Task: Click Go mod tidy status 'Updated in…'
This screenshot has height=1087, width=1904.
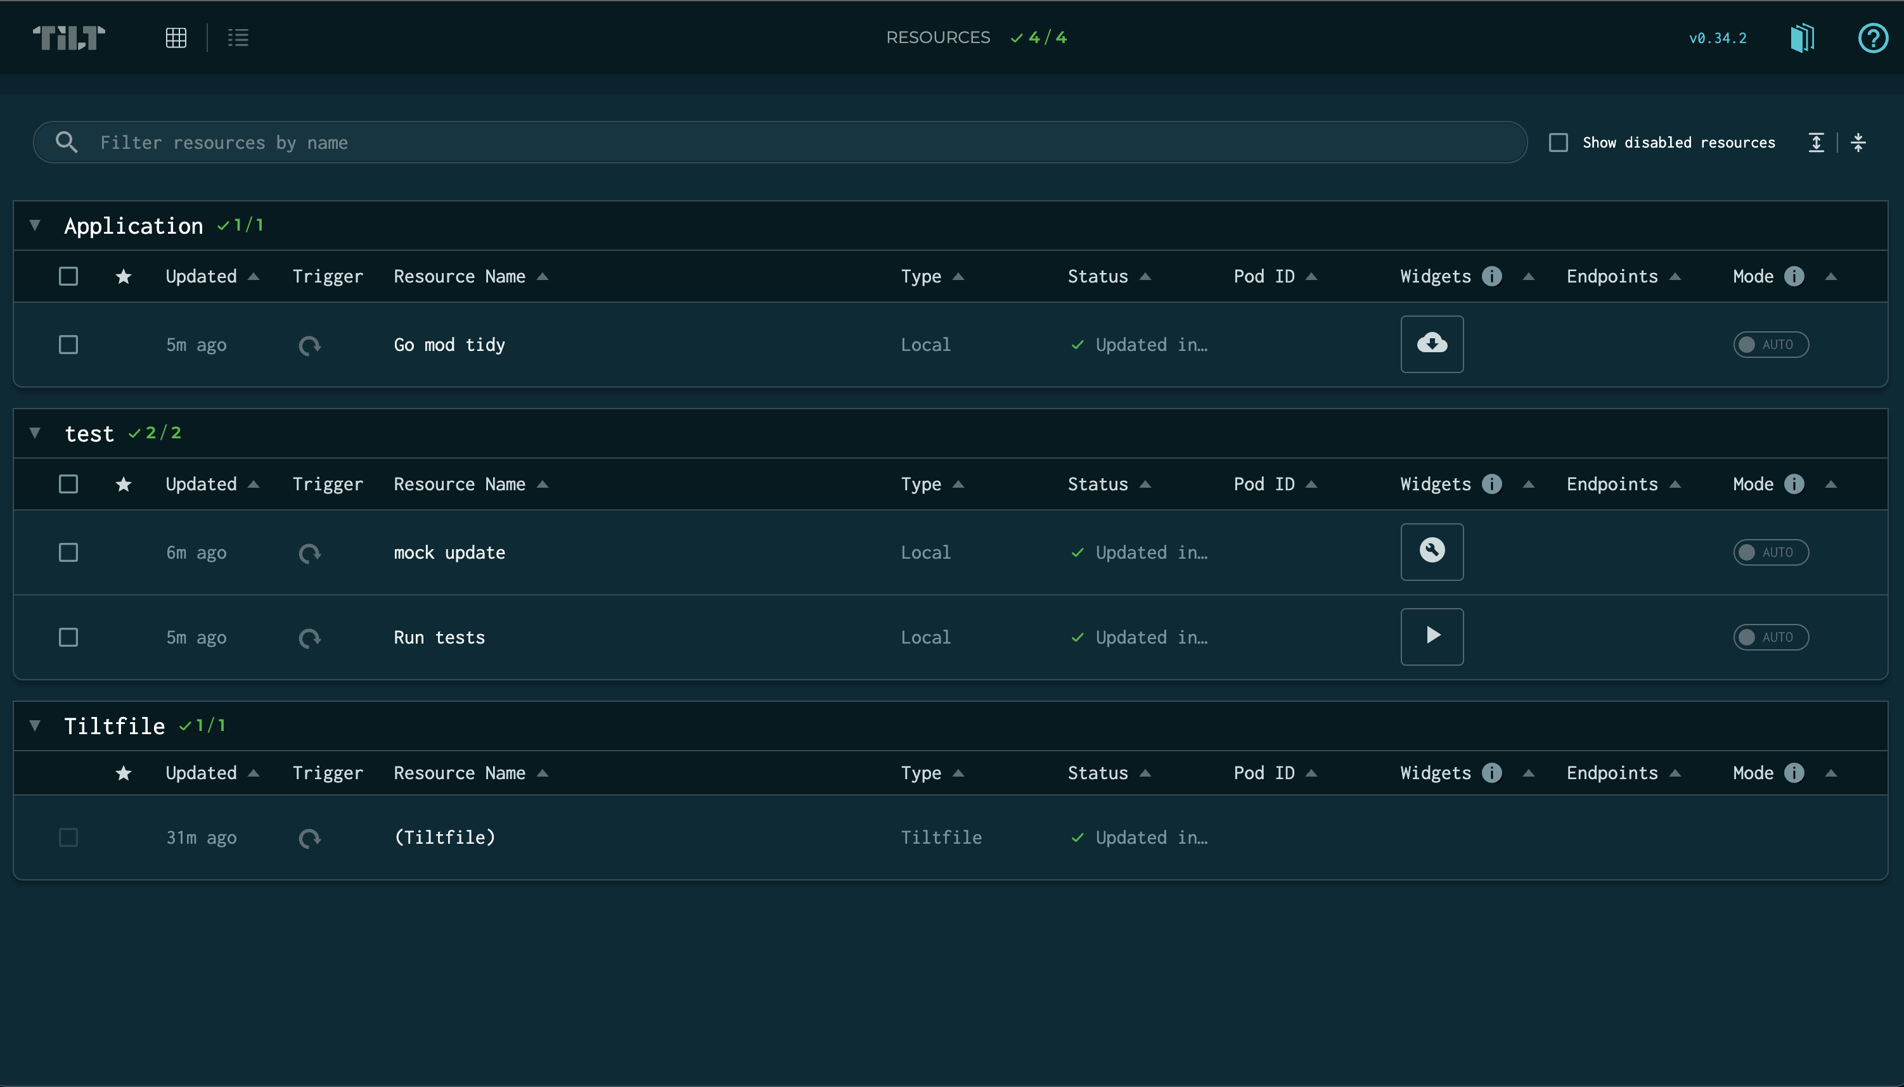Action: click(x=1139, y=344)
